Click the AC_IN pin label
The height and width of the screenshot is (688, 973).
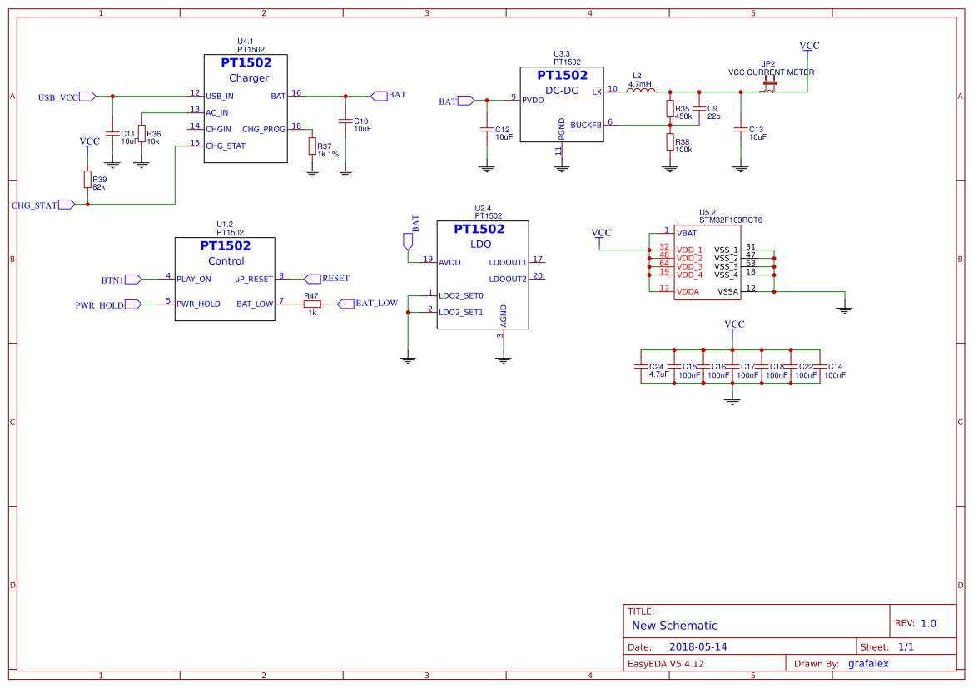point(216,113)
